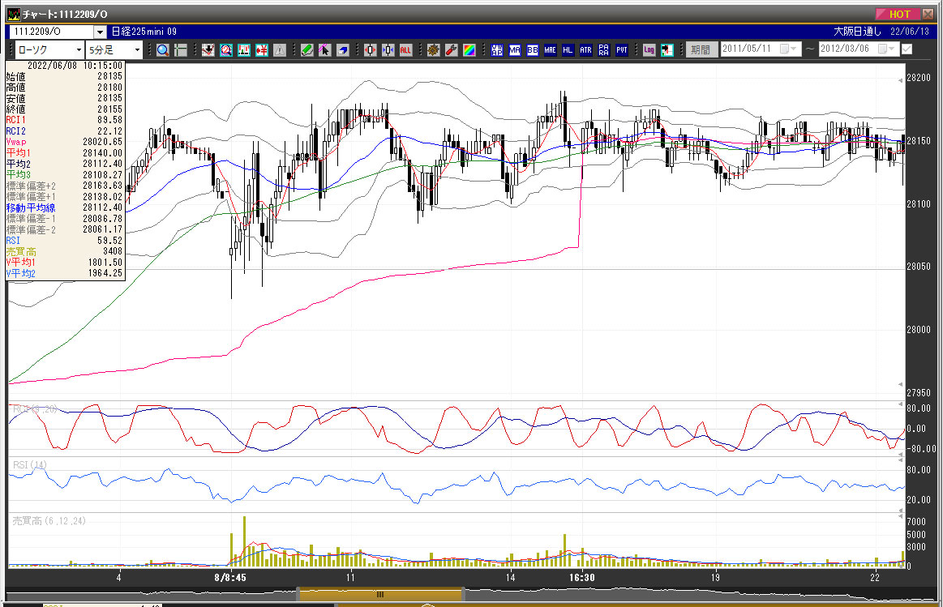943x607 pixels.
Task: Click the 16:30 time axis label
Action: [581, 578]
